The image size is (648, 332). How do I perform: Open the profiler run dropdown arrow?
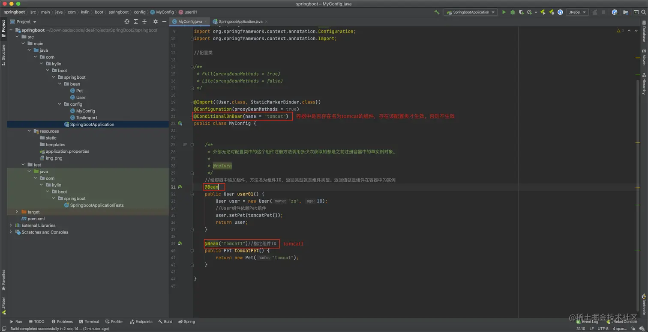point(536,12)
